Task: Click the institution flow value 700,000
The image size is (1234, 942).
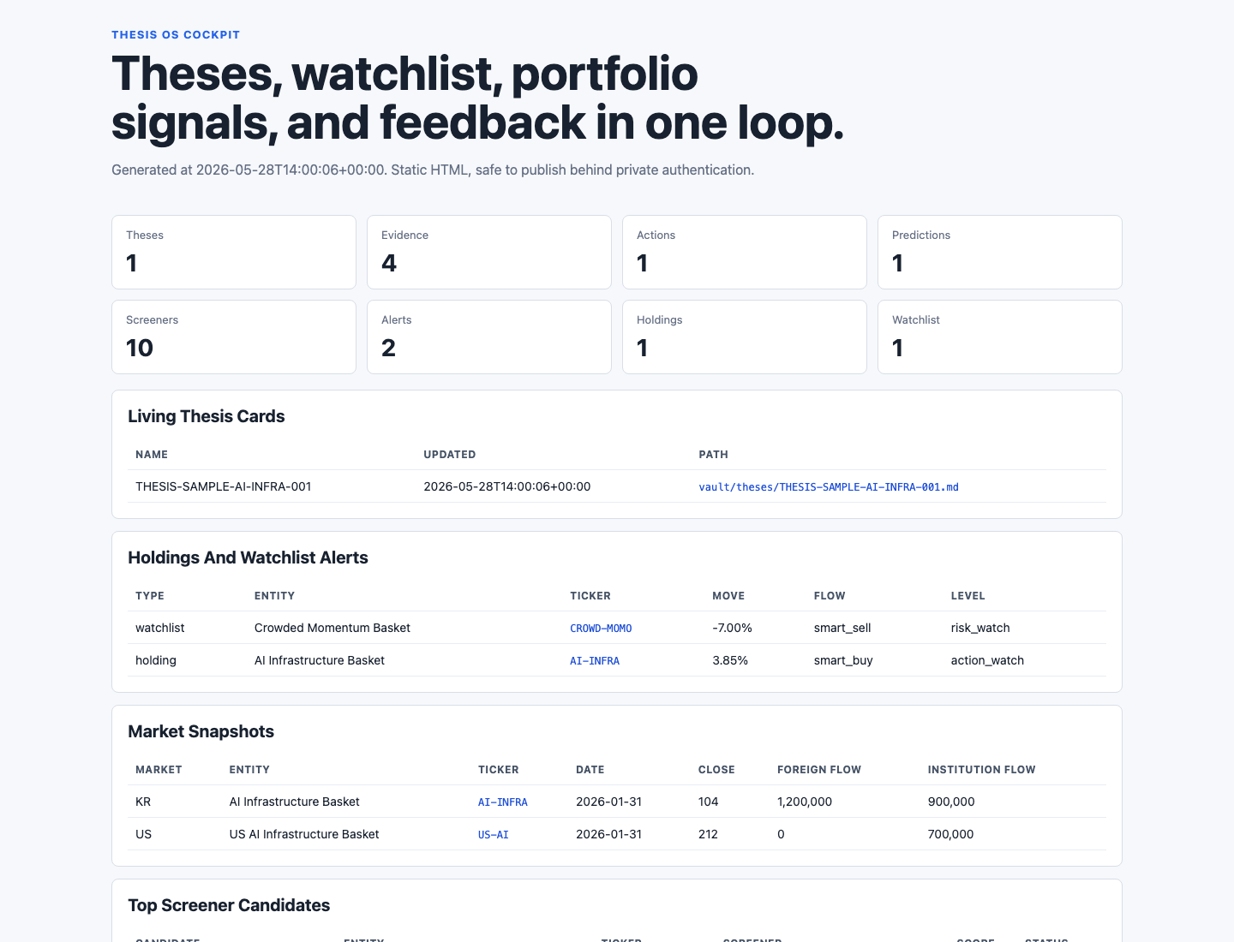Action: [x=951, y=834]
